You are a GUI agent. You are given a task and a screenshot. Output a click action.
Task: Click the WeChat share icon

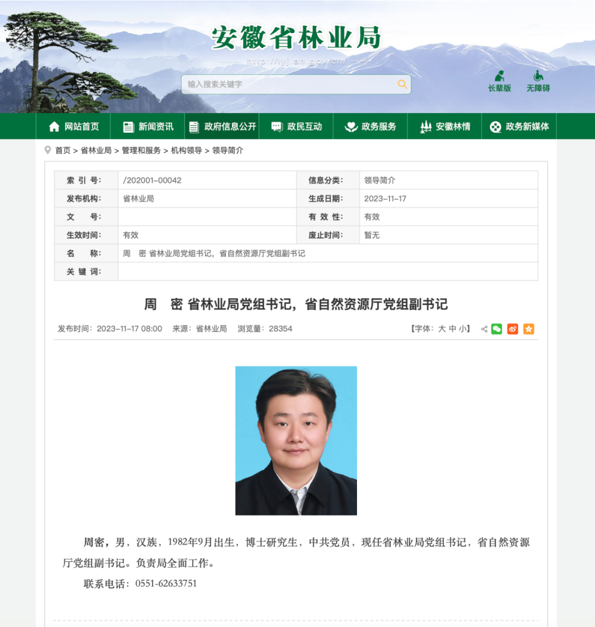click(x=496, y=329)
